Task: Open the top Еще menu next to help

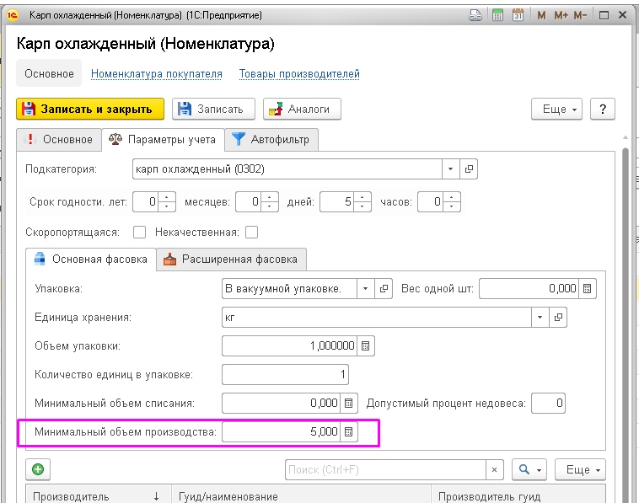Action: point(556,109)
